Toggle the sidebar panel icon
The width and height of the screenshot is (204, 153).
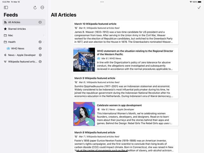click(x=6, y=8)
